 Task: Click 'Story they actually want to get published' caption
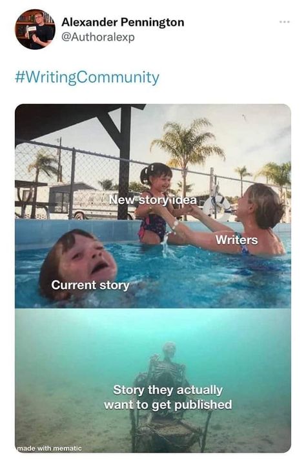(168, 397)
